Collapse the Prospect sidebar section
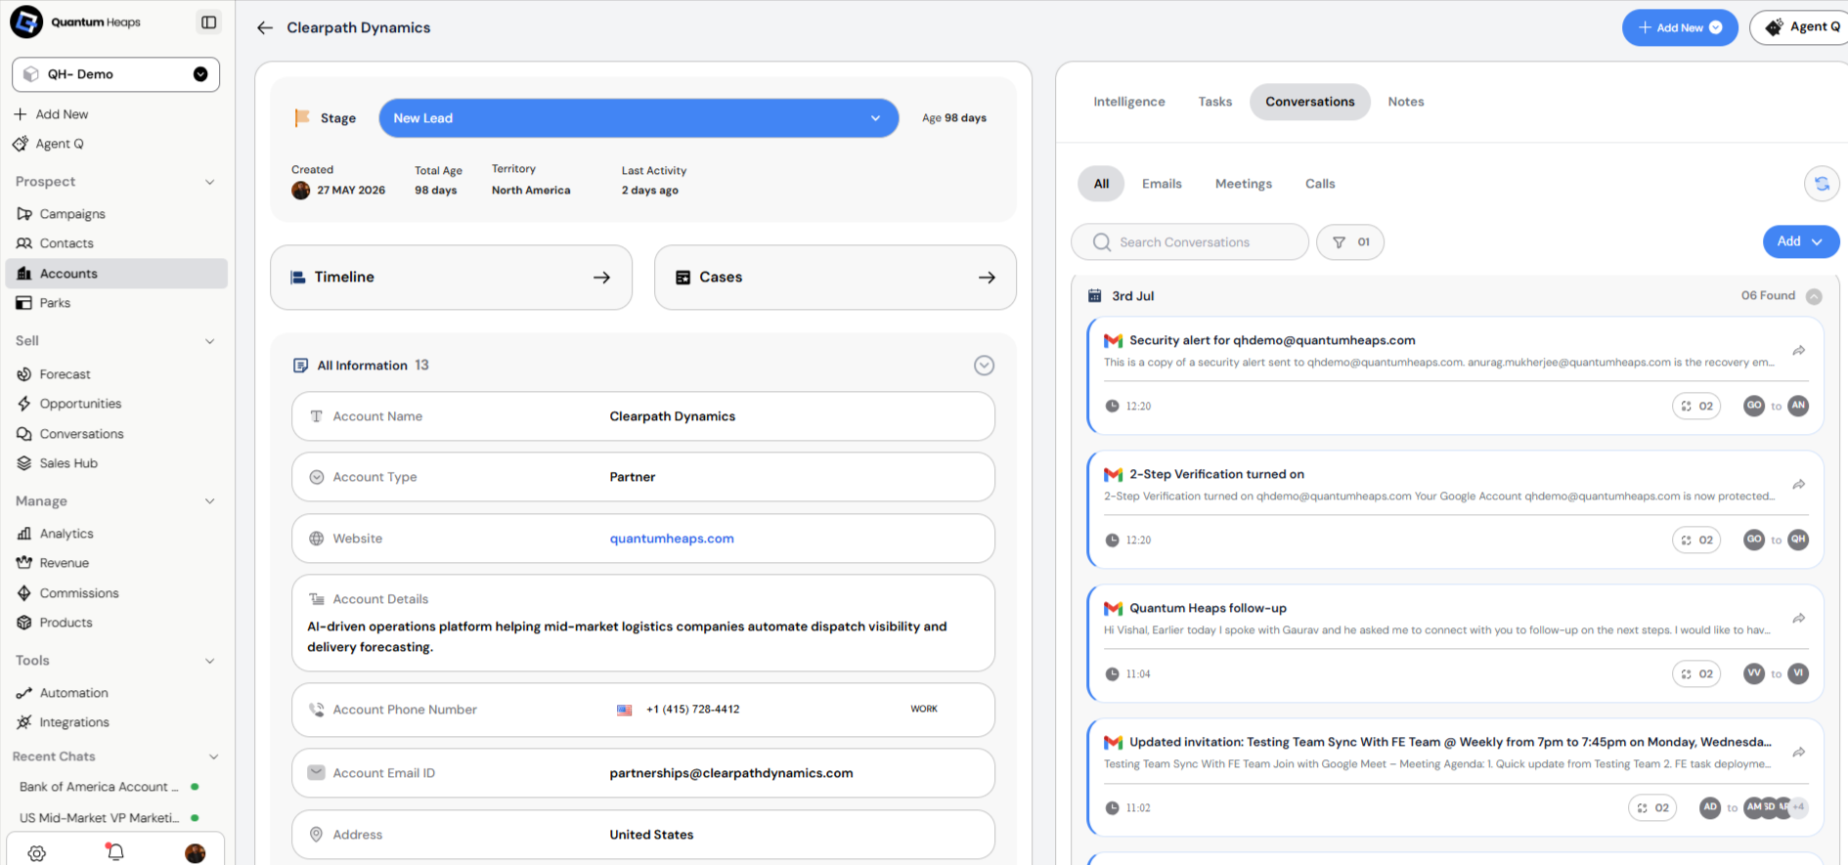This screenshot has width=1848, height=865. coord(209,182)
